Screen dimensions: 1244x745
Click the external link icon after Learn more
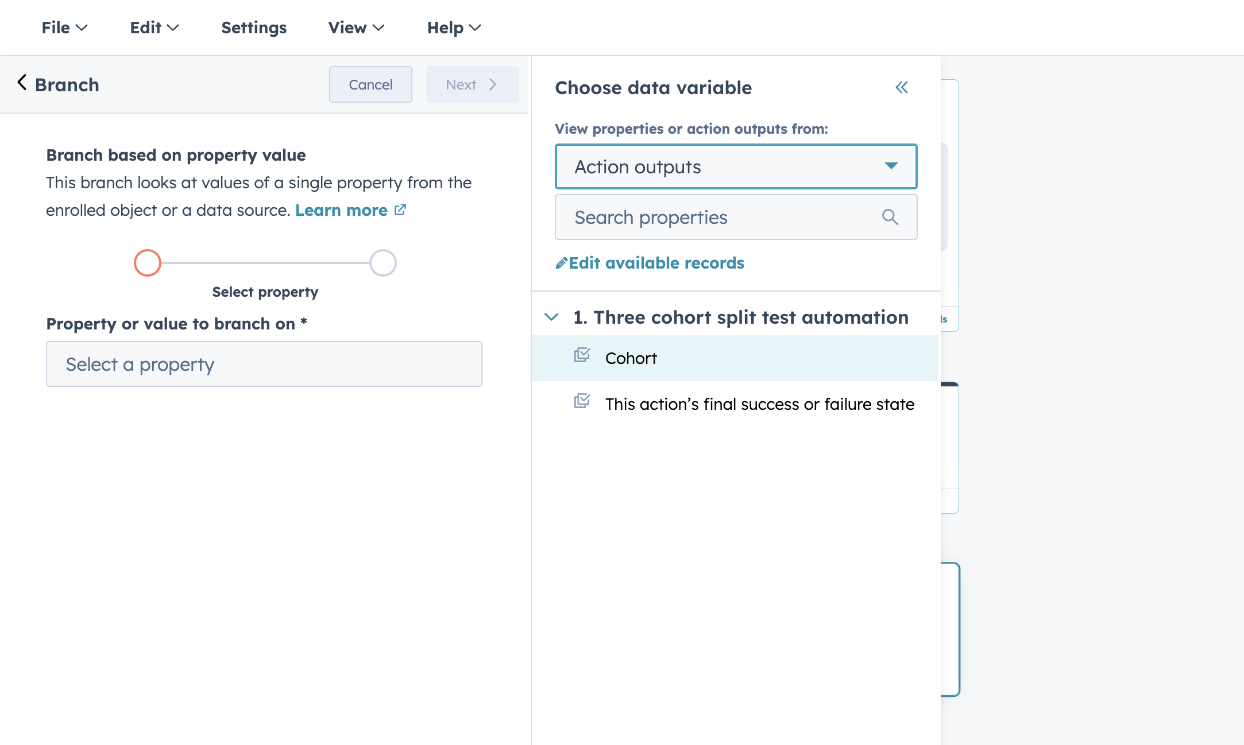[400, 210]
